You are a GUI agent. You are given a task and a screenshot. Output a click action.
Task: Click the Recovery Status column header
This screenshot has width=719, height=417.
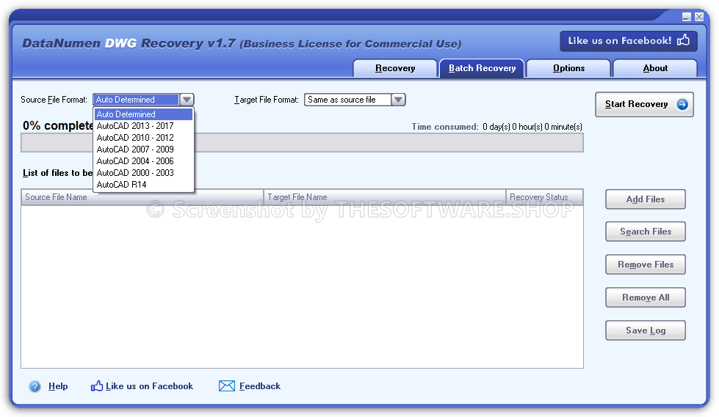click(x=544, y=197)
